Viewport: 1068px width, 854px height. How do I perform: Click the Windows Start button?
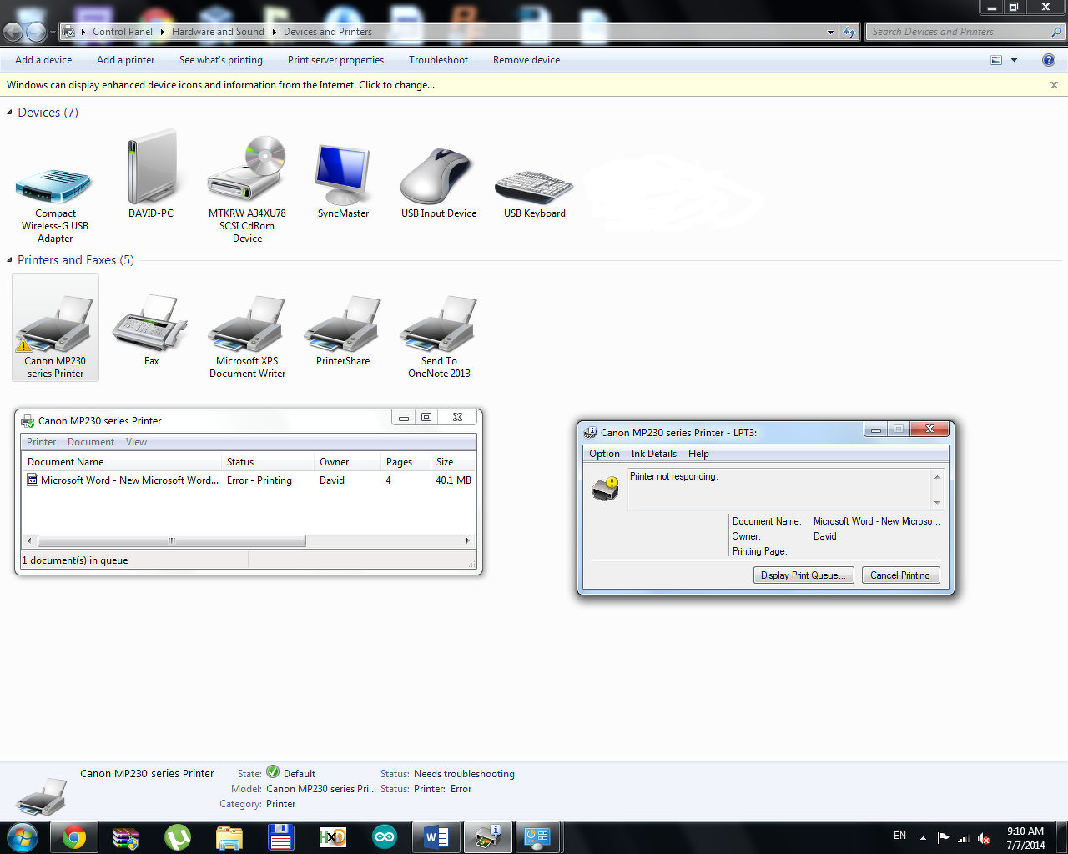(x=23, y=837)
